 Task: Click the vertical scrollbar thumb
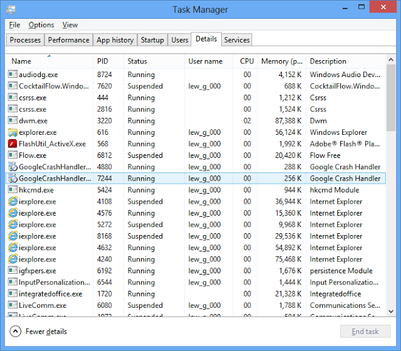391,98
